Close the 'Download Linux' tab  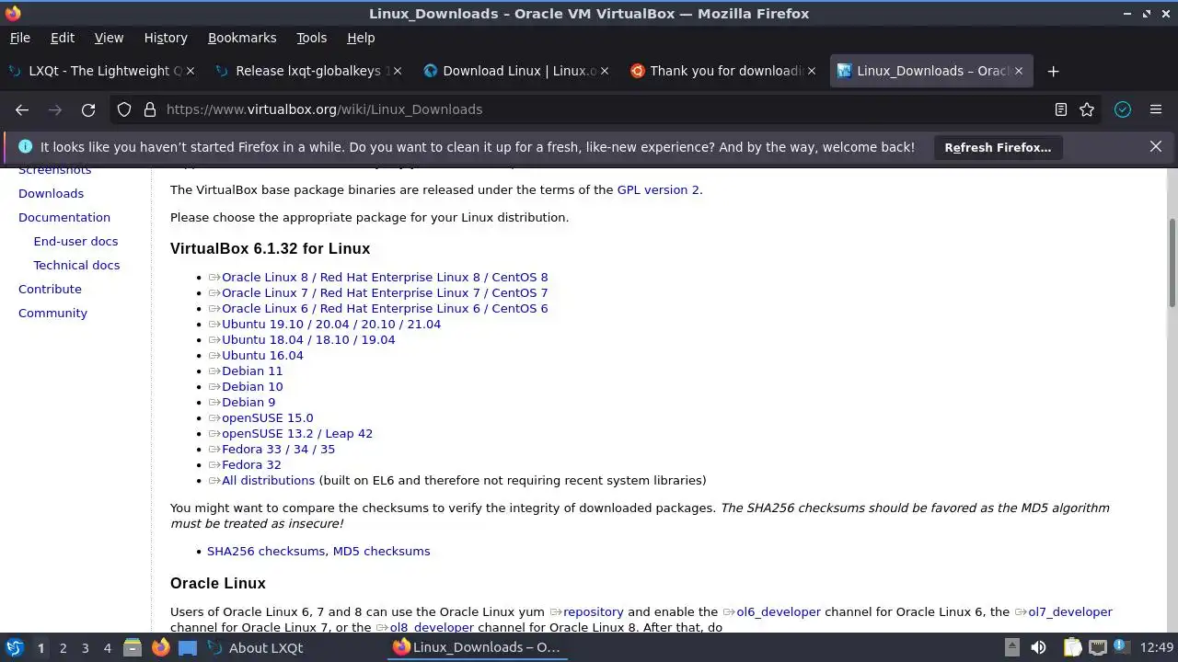[x=605, y=71]
